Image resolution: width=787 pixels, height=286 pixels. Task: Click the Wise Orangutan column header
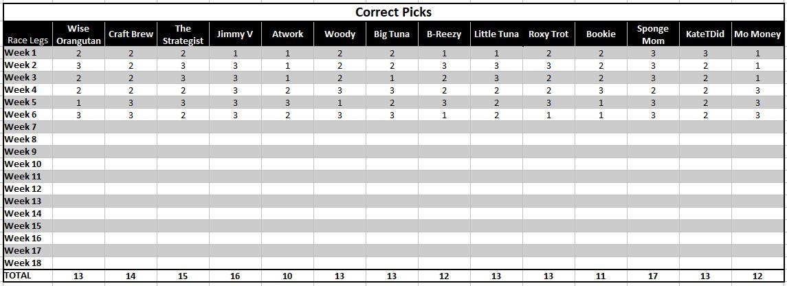click(78, 34)
